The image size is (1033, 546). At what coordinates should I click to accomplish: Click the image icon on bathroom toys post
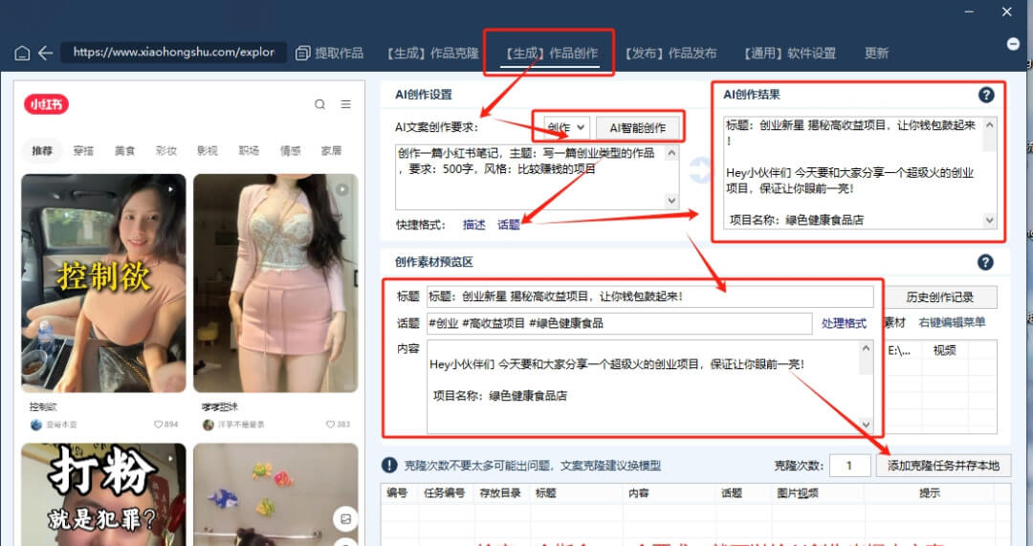(x=345, y=519)
